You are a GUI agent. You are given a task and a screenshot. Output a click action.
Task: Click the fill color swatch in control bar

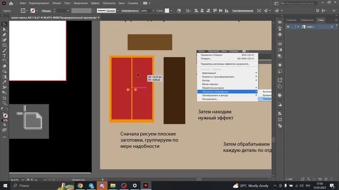[23, 11]
